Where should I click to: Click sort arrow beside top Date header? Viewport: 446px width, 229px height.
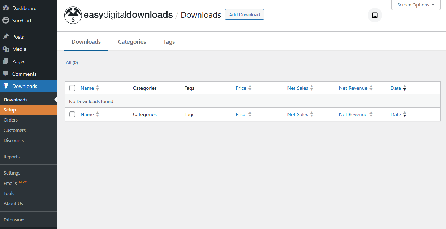tap(404, 88)
